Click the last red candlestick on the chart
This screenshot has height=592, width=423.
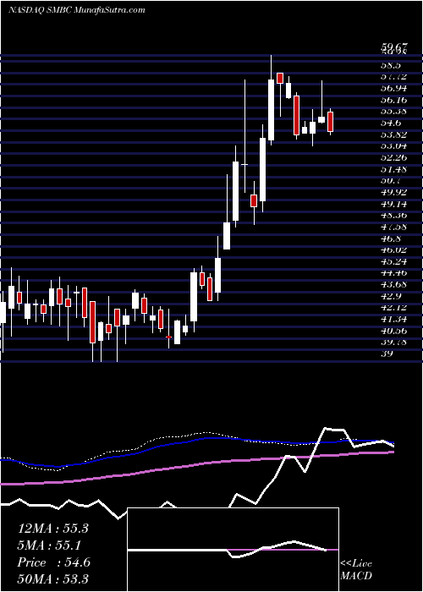331,122
